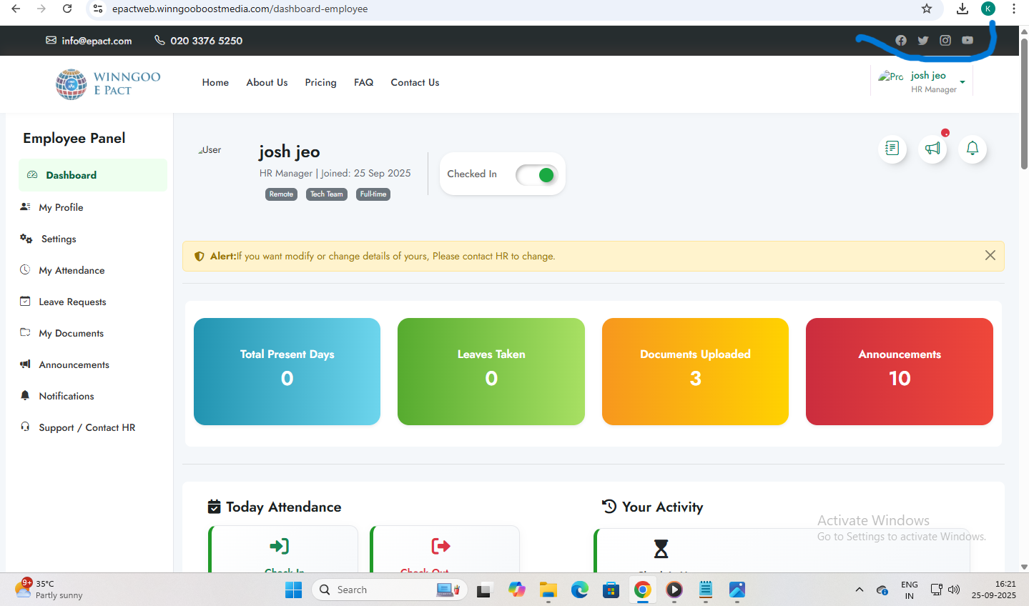The width and height of the screenshot is (1029, 606).
Task: Bookmark page with the star icon
Action: (927, 9)
